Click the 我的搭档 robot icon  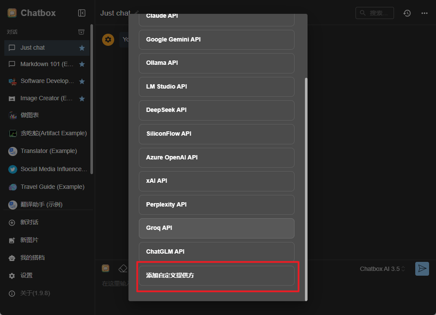point(12,258)
